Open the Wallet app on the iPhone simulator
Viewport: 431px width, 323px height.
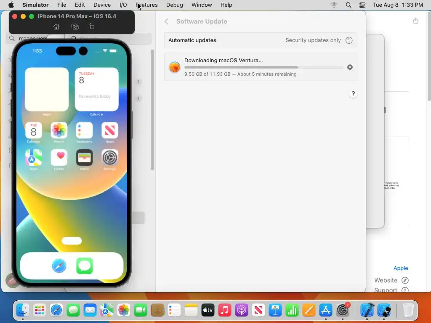(84, 158)
